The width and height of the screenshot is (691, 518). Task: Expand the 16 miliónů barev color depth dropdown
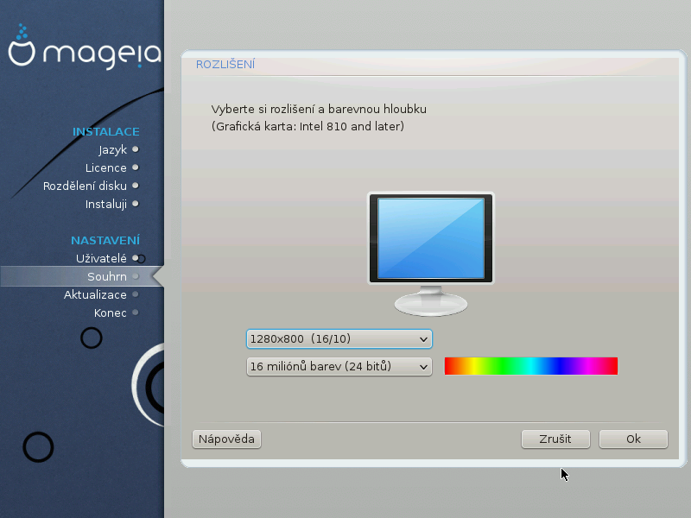click(x=339, y=366)
